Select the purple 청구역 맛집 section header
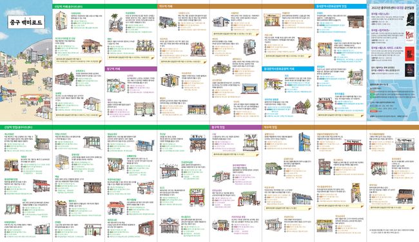The height and width of the screenshot is (242, 419). pyautogui.click(x=236, y=127)
